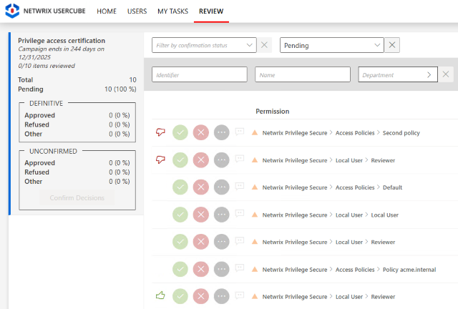The width and height of the screenshot is (458, 309).
Task: Open comment bubble on Default policy row
Action: pos(240,186)
